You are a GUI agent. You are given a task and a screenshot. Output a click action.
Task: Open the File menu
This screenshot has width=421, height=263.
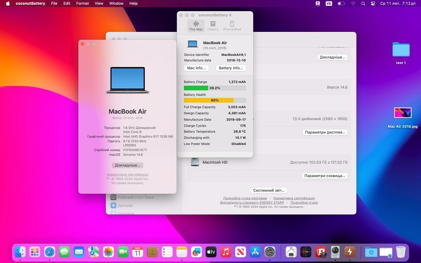click(x=54, y=3)
